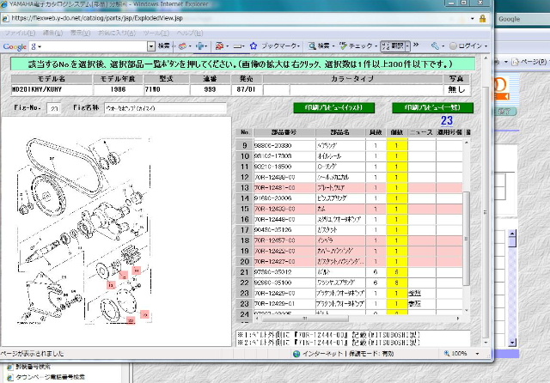This screenshot has width=550, height=383.
Task: Click the colorful news pinwheel toolbar icon
Action: point(182,46)
